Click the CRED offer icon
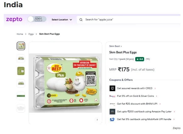 112,88
